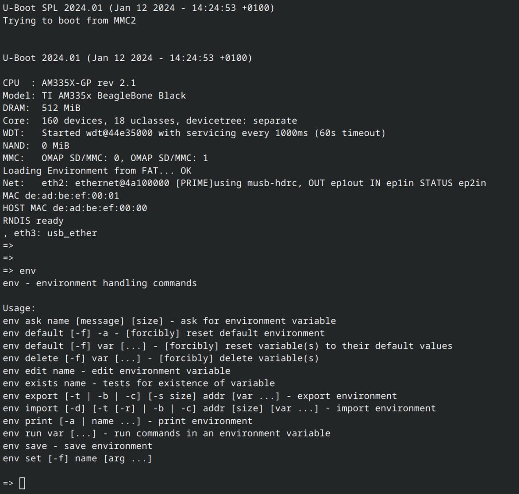Click 'Trying to boot from MMC2' text

coord(69,21)
